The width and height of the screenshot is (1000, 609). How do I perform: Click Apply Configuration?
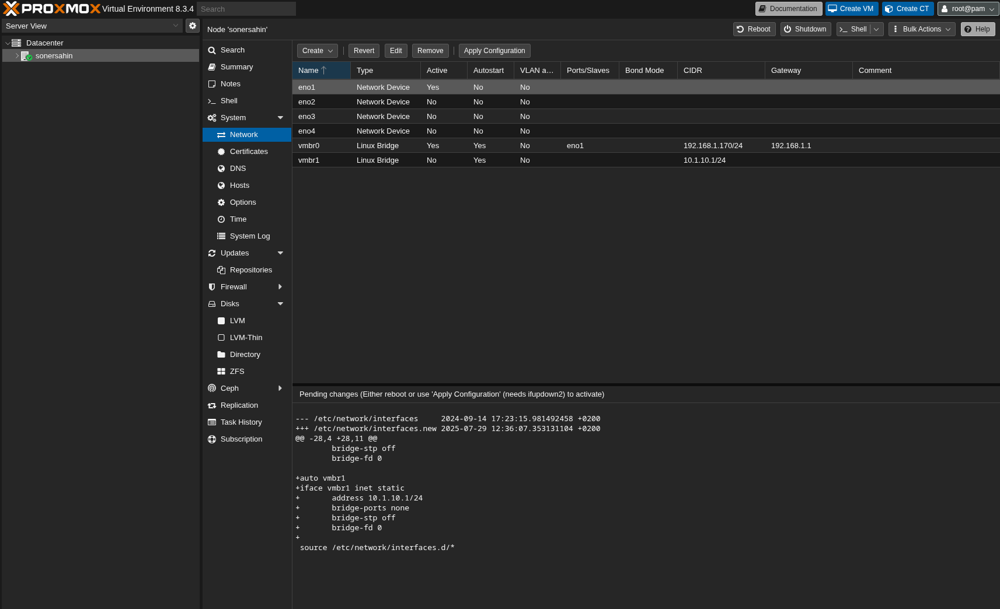point(494,51)
